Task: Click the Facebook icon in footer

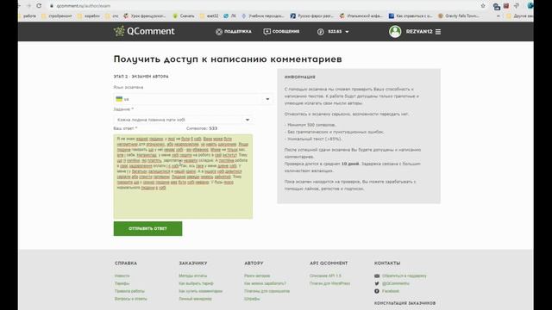Action: click(377, 291)
